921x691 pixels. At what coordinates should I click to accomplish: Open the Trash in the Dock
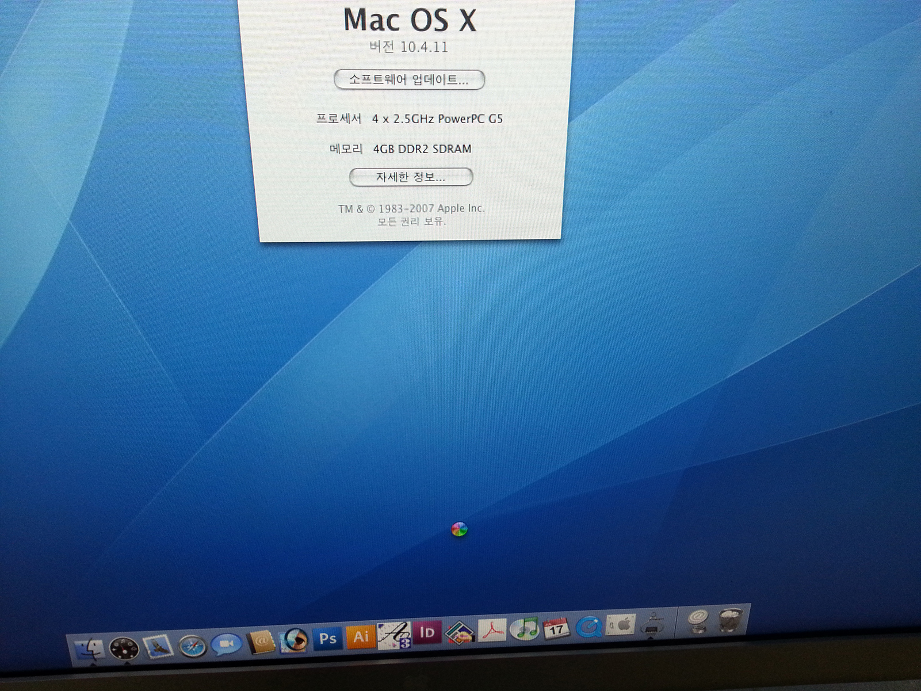point(729,620)
